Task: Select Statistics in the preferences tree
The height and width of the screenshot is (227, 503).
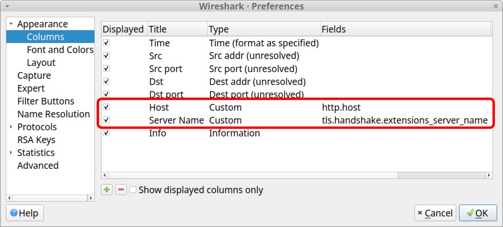Action: pyautogui.click(x=36, y=153)
